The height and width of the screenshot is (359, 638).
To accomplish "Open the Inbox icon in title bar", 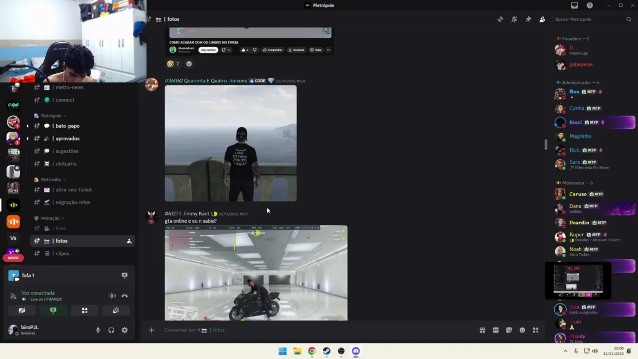I will (575, 5).
